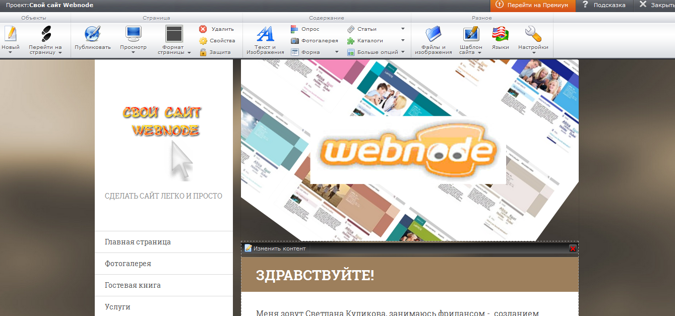The width and height of the screenshot is (675, 316).
Task: Open the Формат страницы layout icon
Action: click(174, 34)
